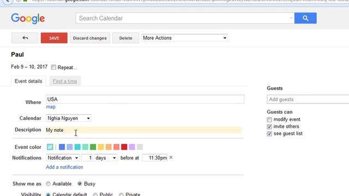Select the dark blue event color
The image size is (349, 196).
point(62,147)
